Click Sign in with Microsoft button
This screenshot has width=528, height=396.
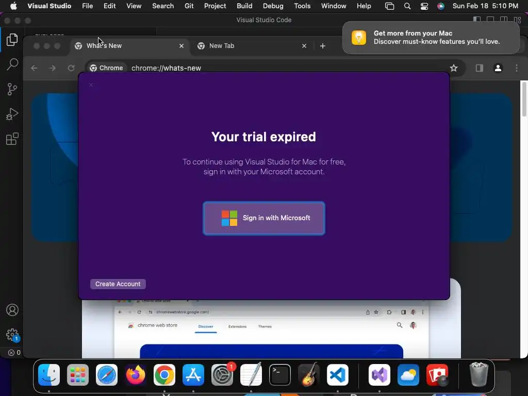pos(264,218)
